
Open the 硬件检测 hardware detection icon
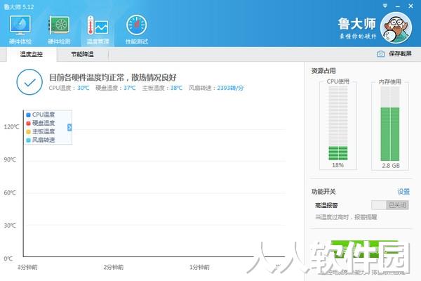pos(59,30)
